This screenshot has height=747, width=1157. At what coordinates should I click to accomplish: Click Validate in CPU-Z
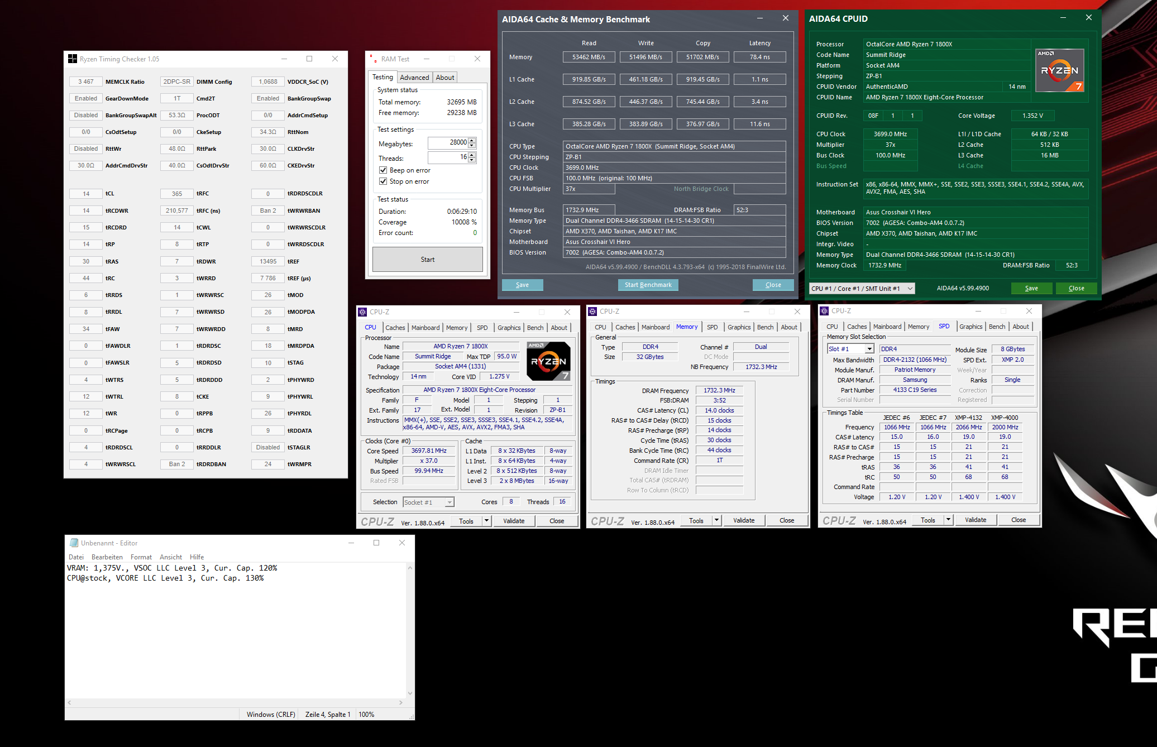tap(514, 520)
